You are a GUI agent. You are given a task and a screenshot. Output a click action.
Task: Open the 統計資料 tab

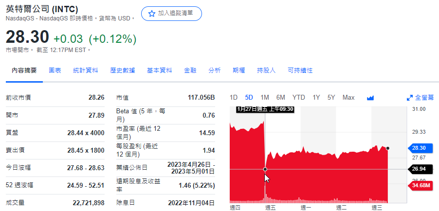(x=86, y=70)
